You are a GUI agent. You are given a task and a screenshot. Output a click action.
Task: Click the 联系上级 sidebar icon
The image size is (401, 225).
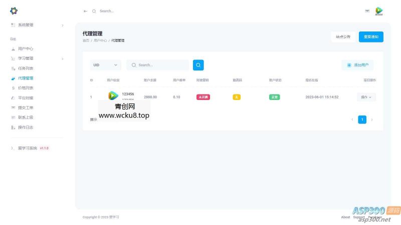tap(13, 117)
